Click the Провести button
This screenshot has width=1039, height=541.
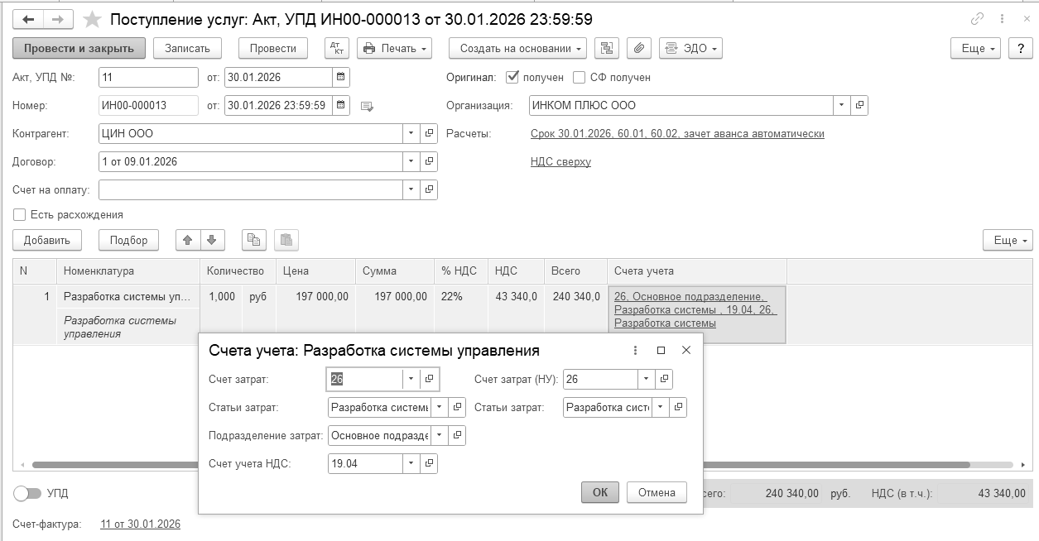273,49
